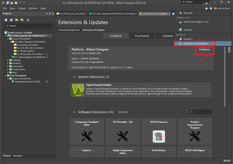The height and width of the screenshot is (164, 233).
Task: Switch to the License Management tab
Action: [x=69, y=30]
